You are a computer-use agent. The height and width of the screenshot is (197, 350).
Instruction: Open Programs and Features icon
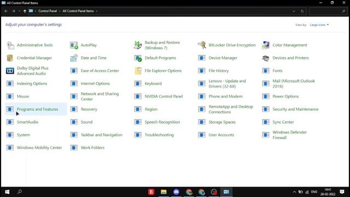pos(10,109)
